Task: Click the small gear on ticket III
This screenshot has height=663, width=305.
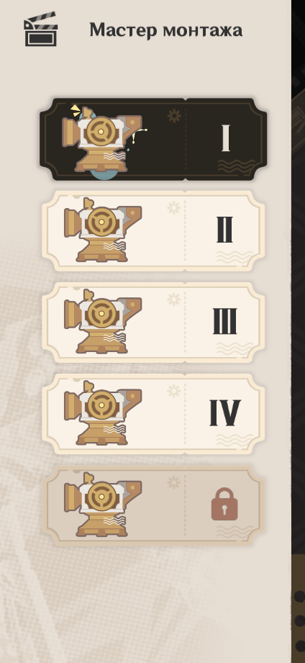Action: [173, 299]
